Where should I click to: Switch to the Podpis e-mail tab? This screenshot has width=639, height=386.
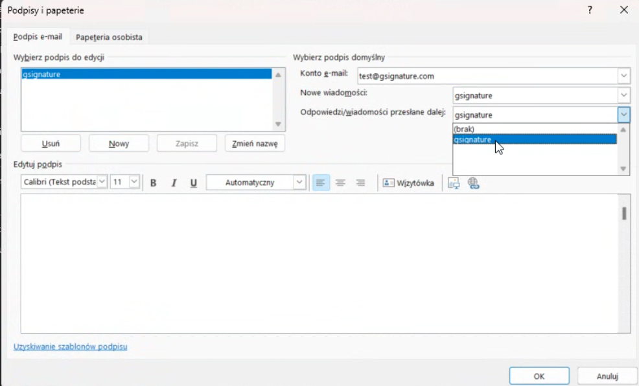point(38,37)
